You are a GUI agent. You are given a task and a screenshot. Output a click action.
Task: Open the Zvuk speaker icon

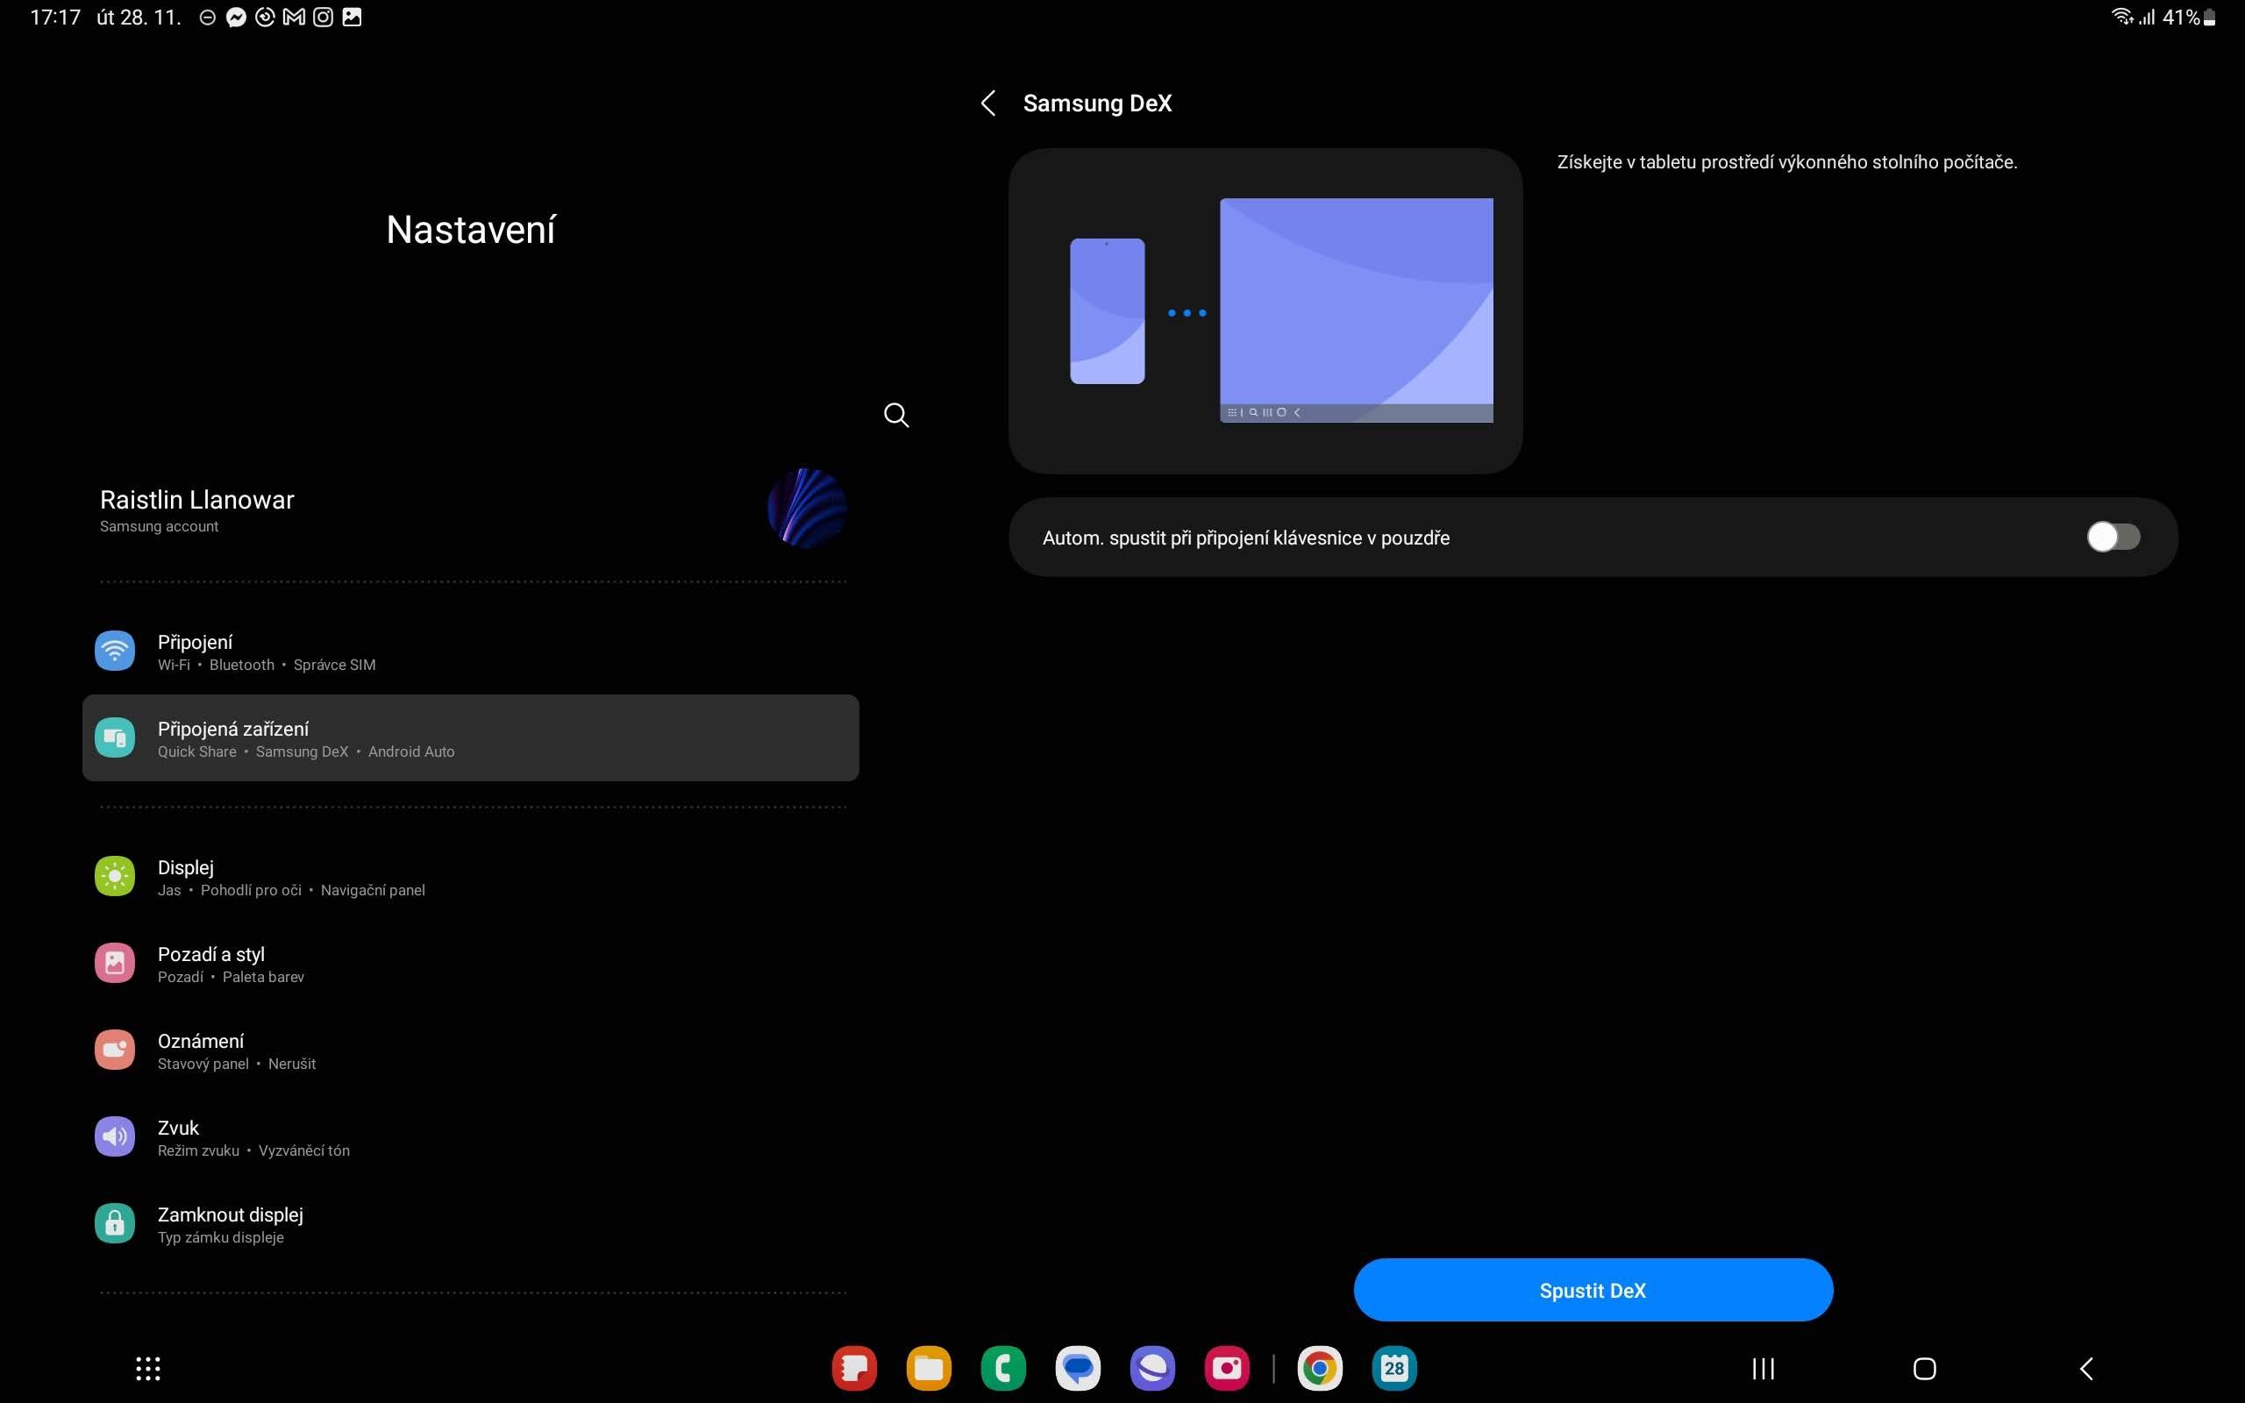pos(115,1136)
